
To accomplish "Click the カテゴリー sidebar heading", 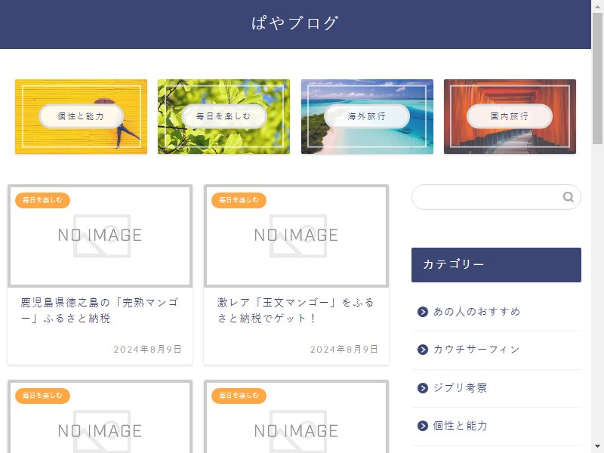I will coord(496,265).
